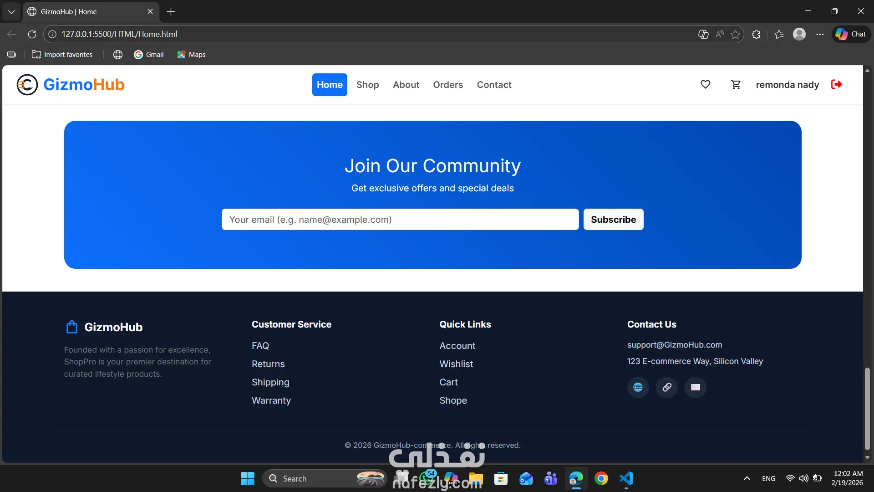The width and height of the screenshot is (874, 492).
Task: Click the red logout icon
Action: click(x=836, y=84)
